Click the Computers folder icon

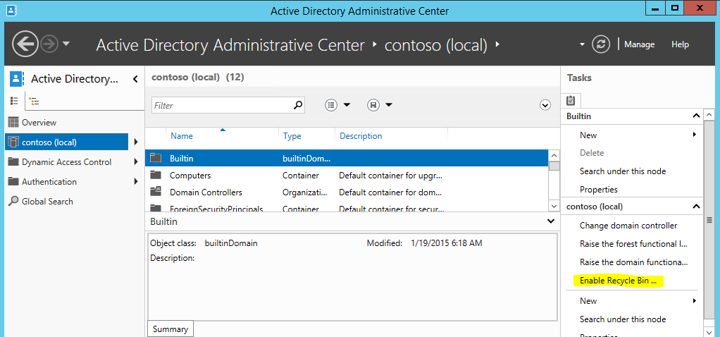click(156, 175)
